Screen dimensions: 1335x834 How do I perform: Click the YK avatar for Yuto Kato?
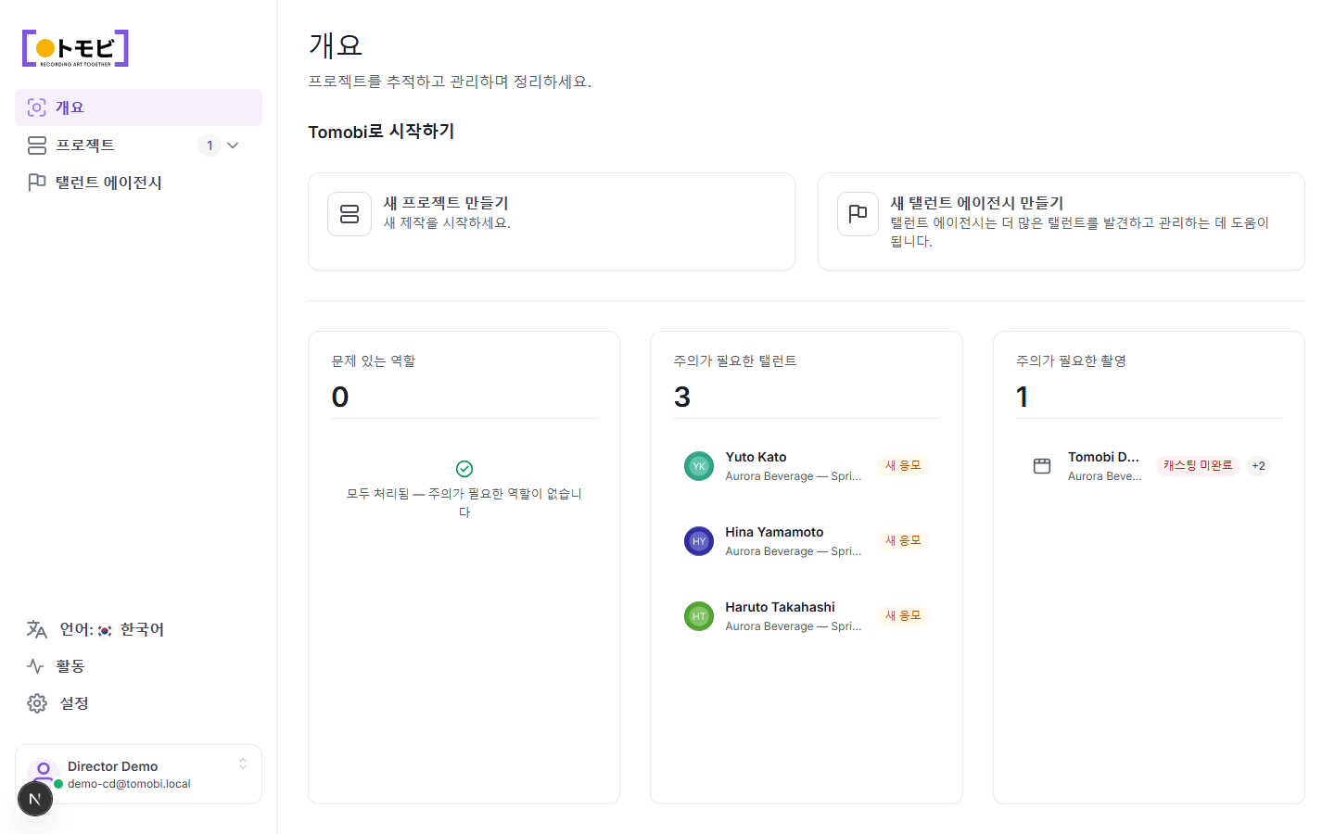click(699, 466)
